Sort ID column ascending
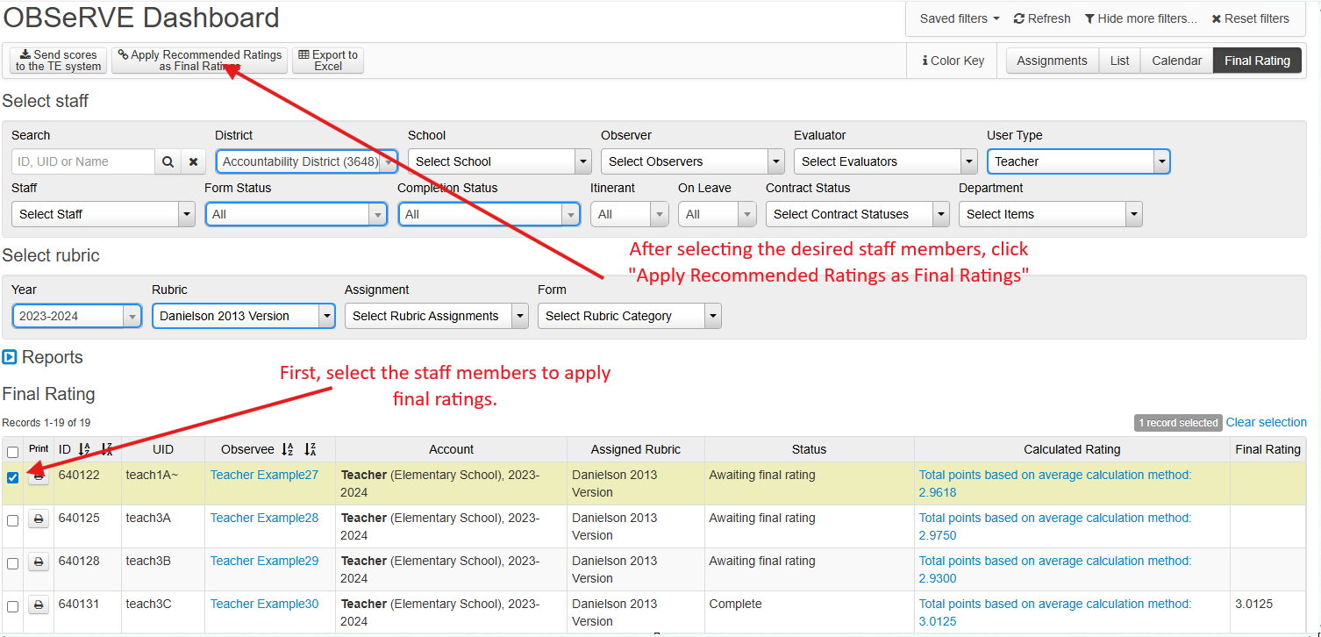Image resolution: width=1321 pixels, height=637 pixels. point(84,449)
